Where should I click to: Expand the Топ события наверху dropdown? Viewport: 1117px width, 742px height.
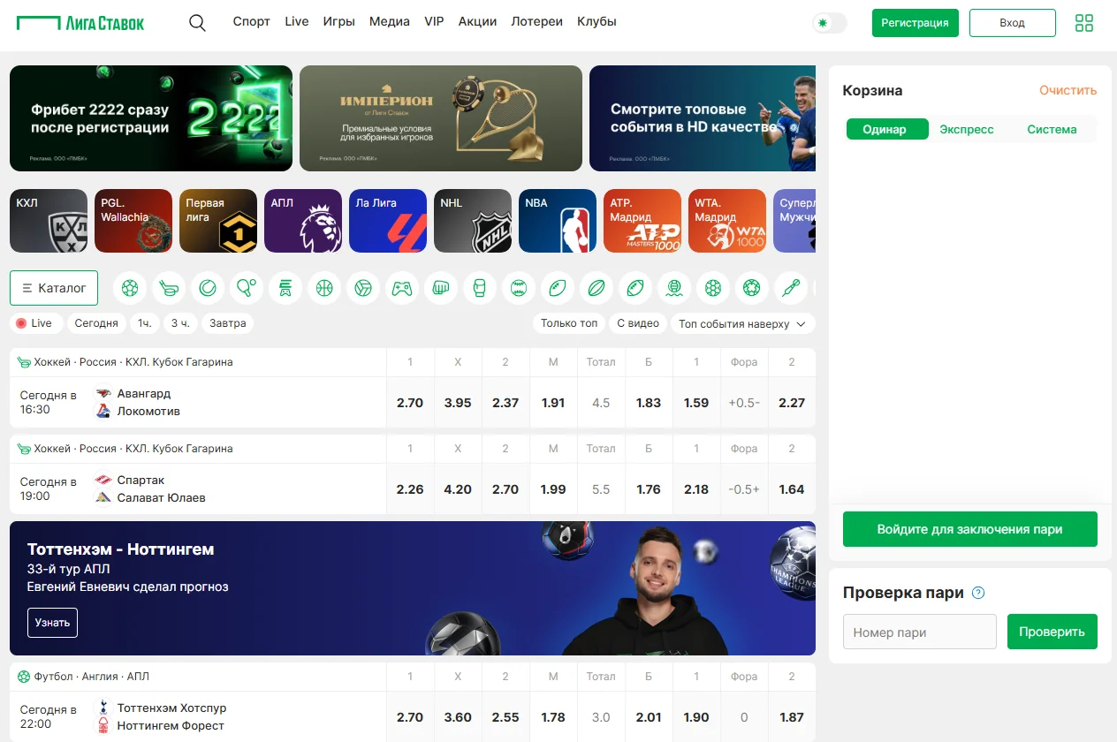[742, 324]
